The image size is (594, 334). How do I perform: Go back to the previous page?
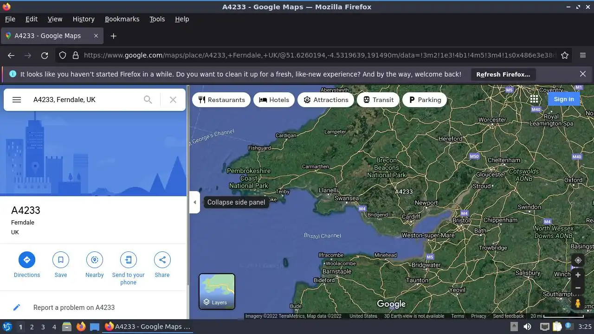[x=11, y=55]
